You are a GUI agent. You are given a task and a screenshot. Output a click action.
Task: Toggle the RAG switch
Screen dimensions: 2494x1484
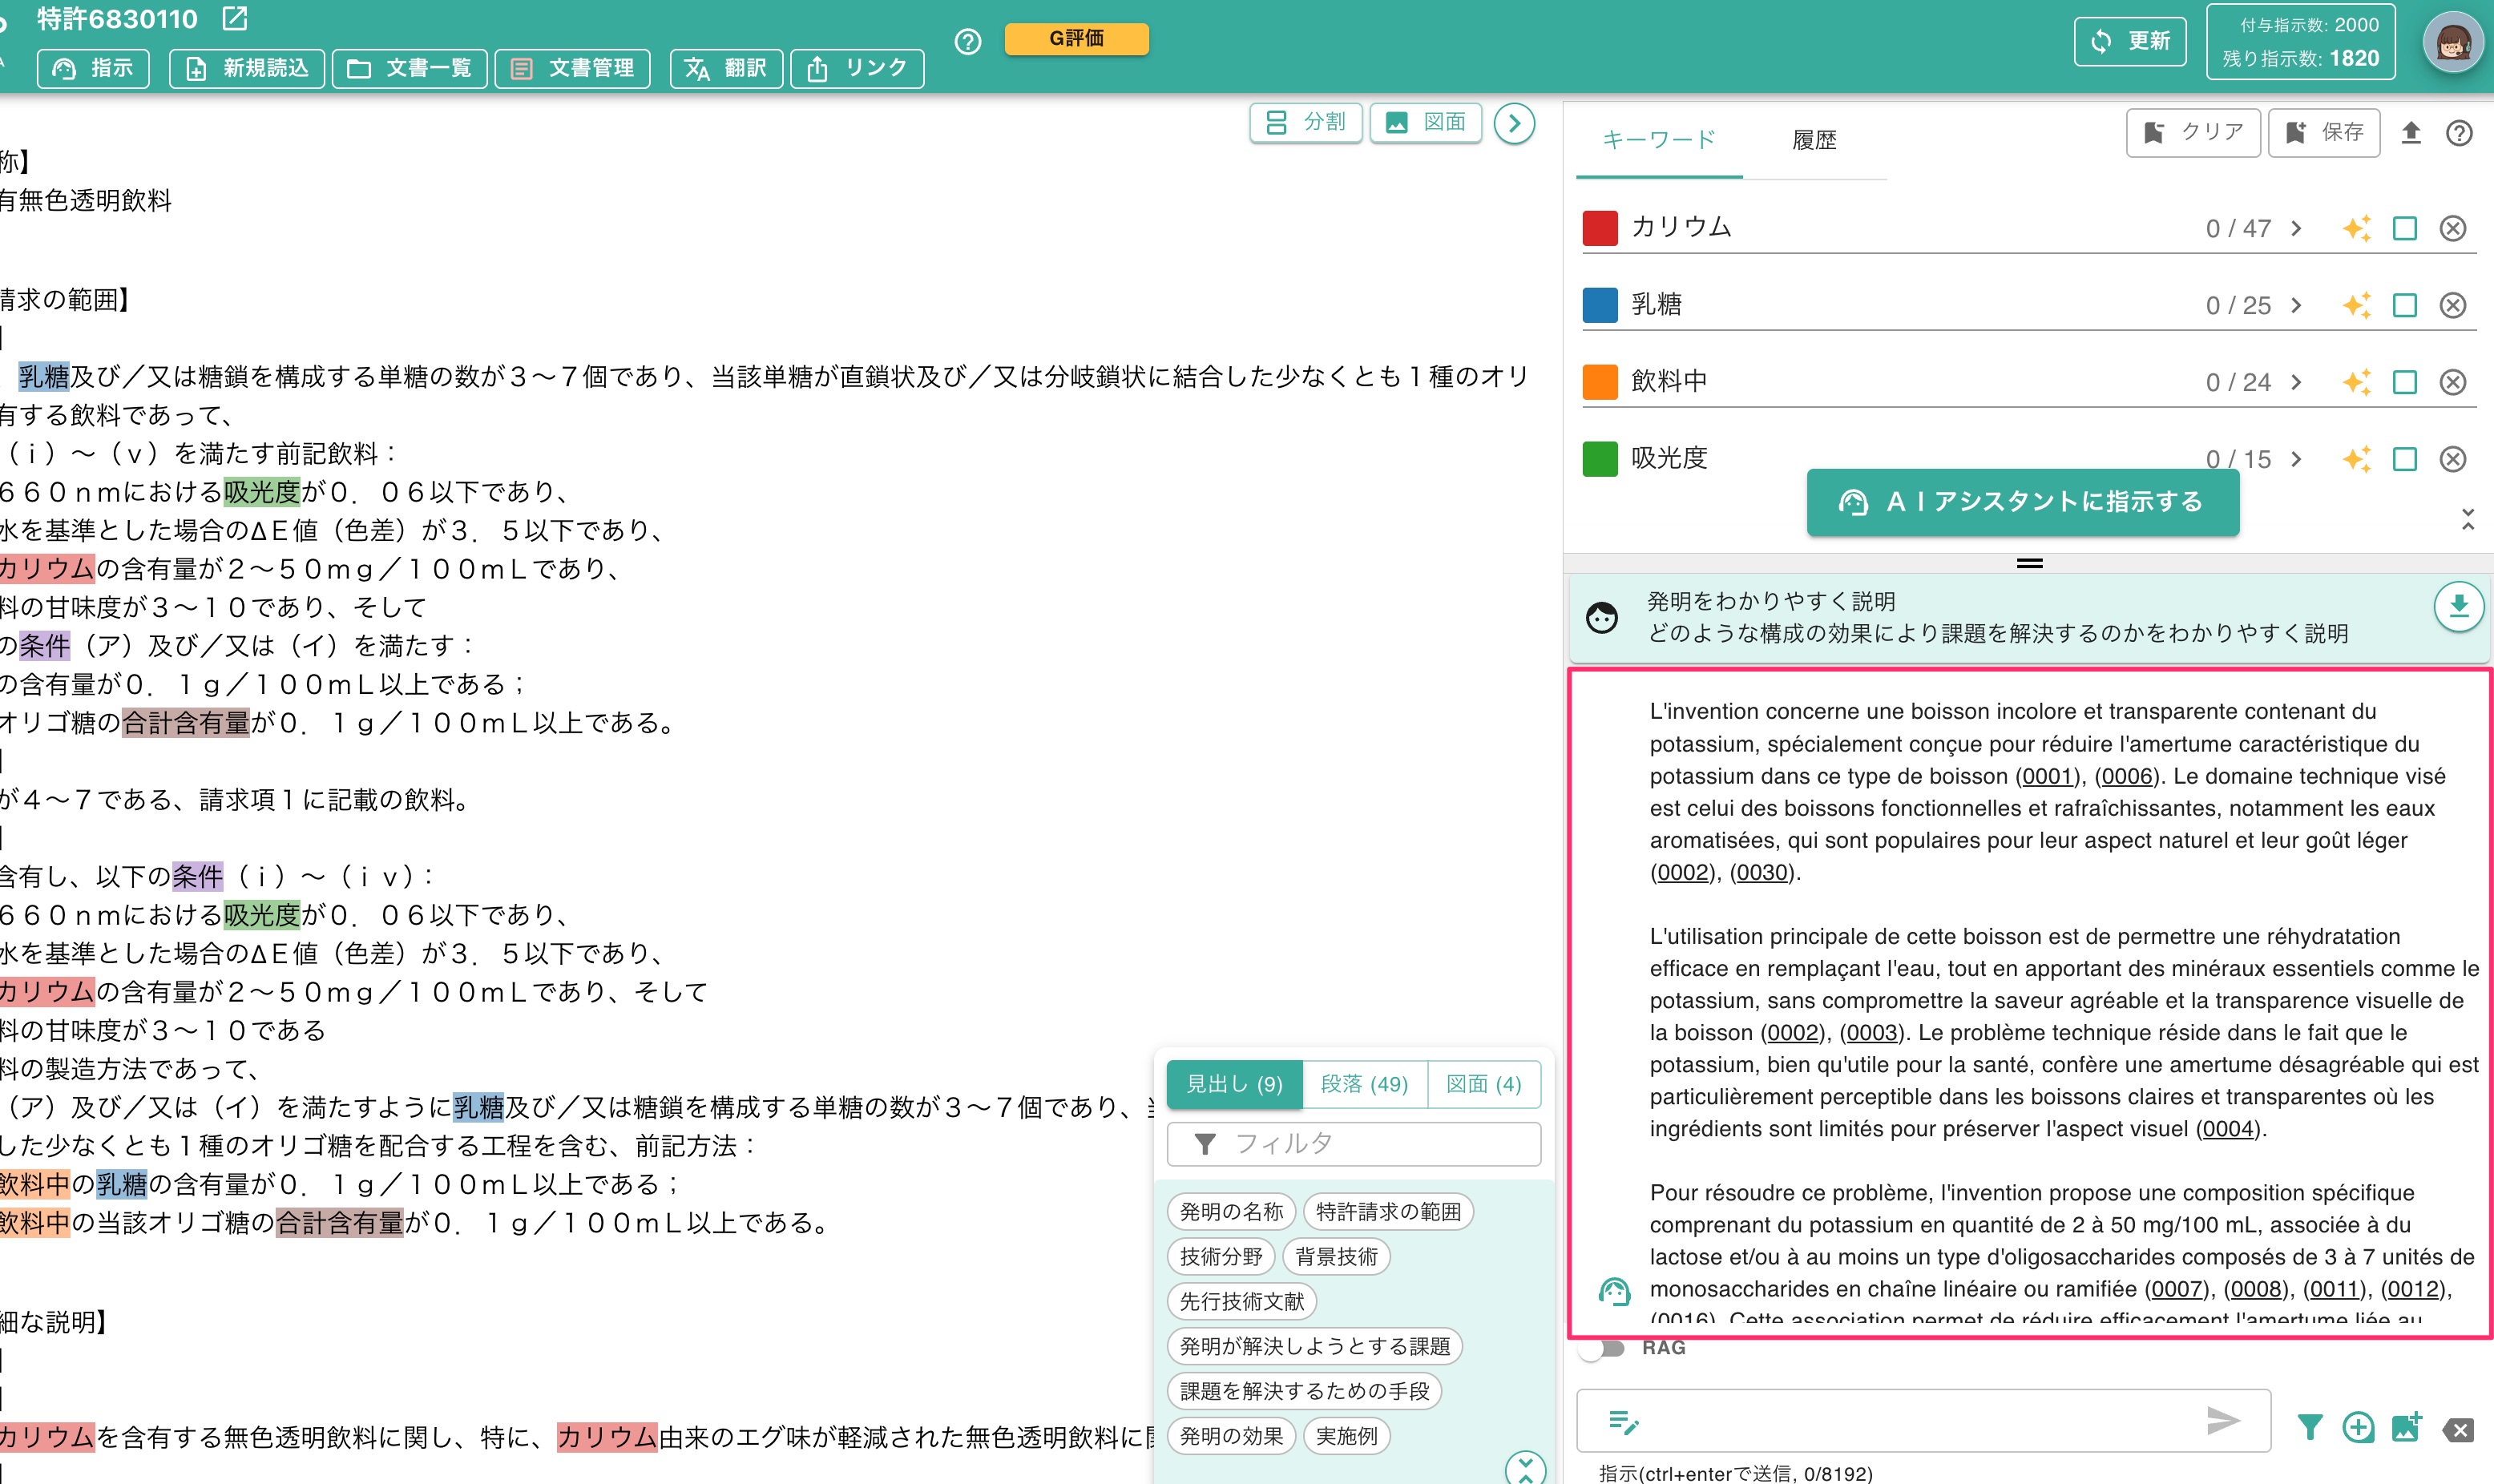tap(1603, 1348)
